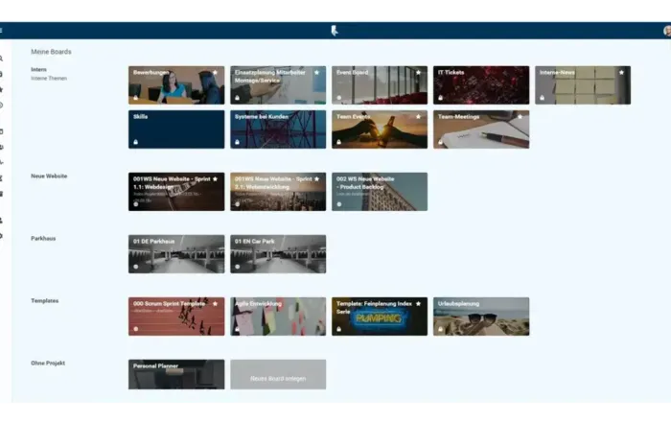Screen dimensions: 671x423
Task: Click lock icon on Team Events board
Action: [x=339, y=142]
